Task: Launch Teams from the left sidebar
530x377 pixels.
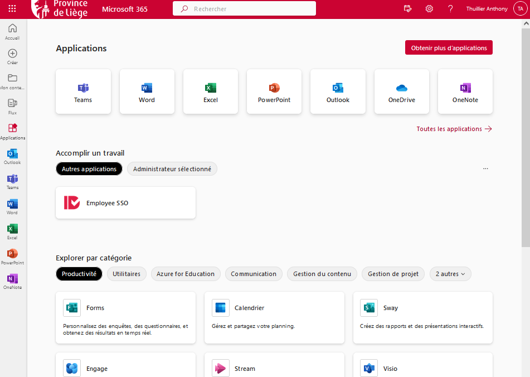Action: [x=12, y=182]
